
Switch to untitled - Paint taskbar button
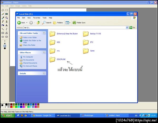[x=116, y=116]
